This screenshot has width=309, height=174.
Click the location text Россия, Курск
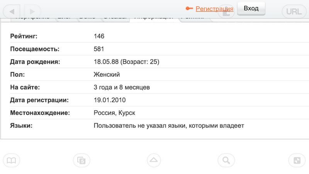[114, 113]
